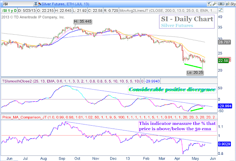Click the close price C: 22.58
This screenshot has width=236, height=161.
pyautogui.click(x=95, y=11)
